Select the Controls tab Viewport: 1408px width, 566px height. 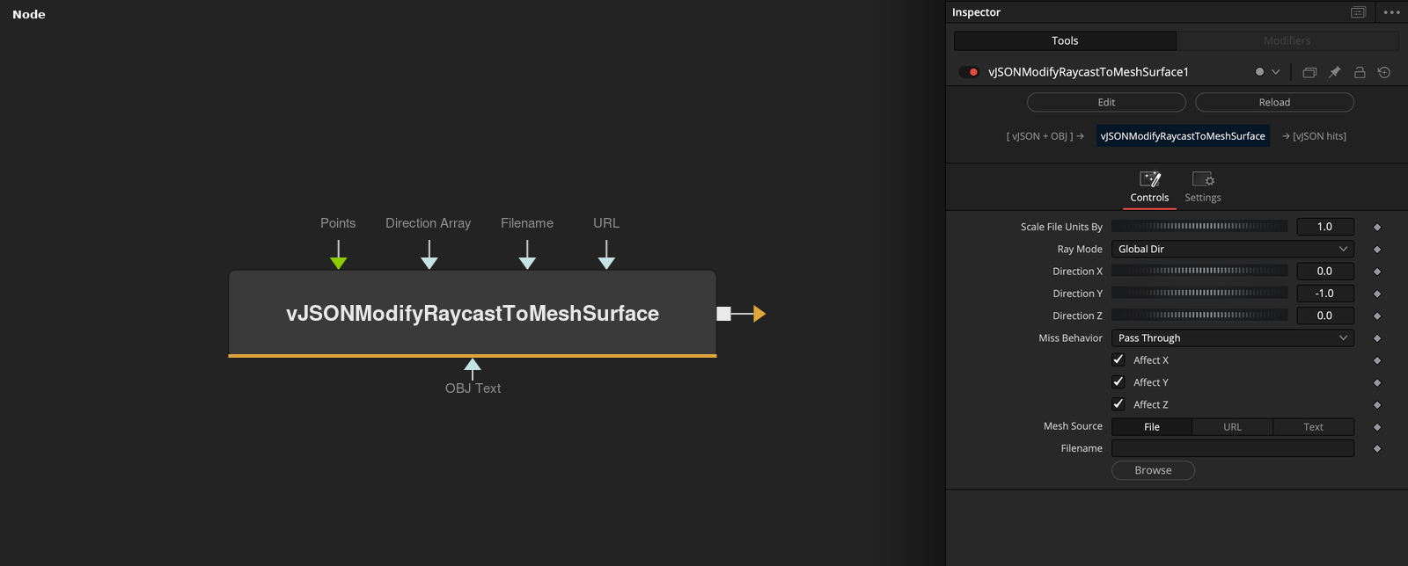pos(1150,188)
